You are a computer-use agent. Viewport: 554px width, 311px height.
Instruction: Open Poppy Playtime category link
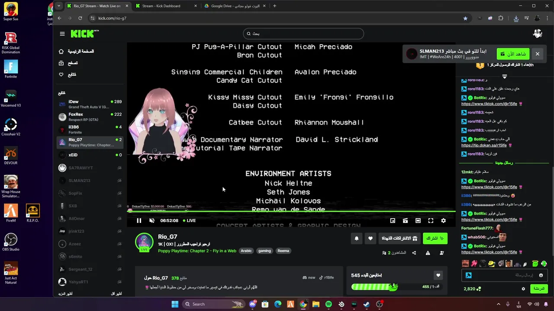point(197,251)
